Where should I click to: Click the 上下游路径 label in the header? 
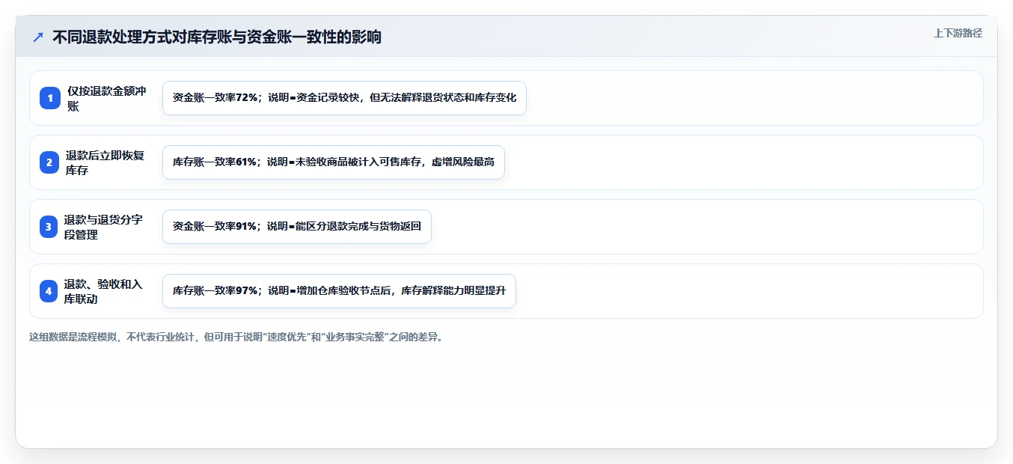click(958, 33)
